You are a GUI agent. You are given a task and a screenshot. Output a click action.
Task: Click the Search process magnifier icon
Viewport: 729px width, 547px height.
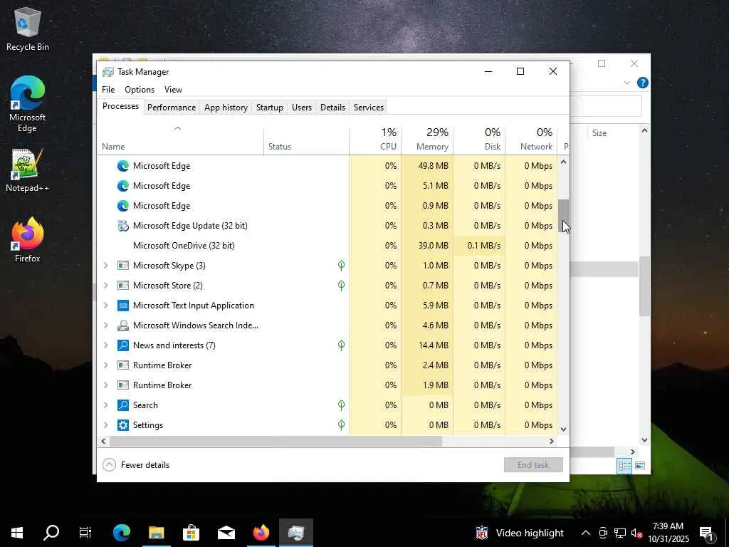click(122, 405)
